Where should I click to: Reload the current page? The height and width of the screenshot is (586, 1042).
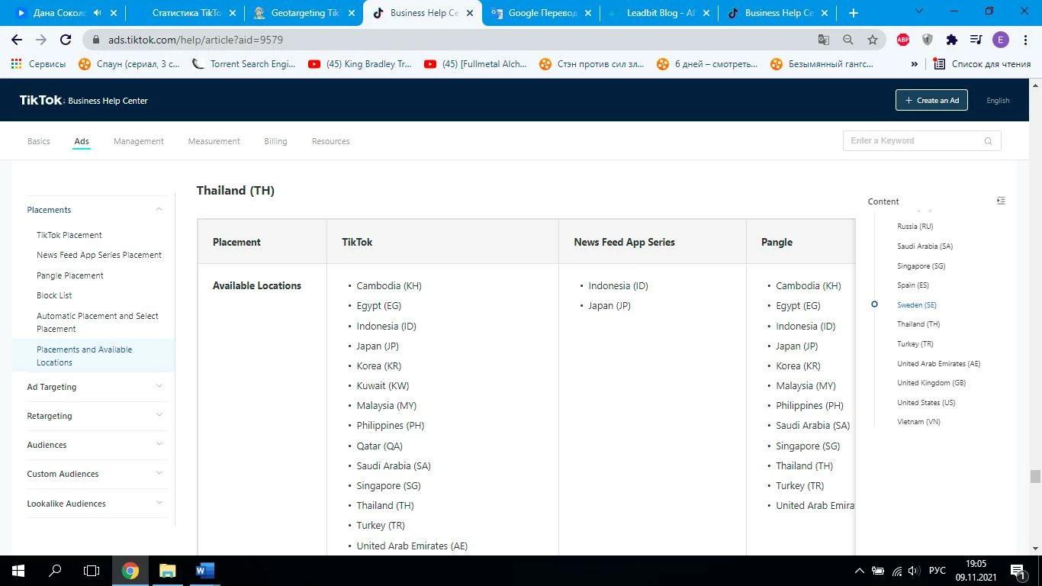(x=66, y=40)
